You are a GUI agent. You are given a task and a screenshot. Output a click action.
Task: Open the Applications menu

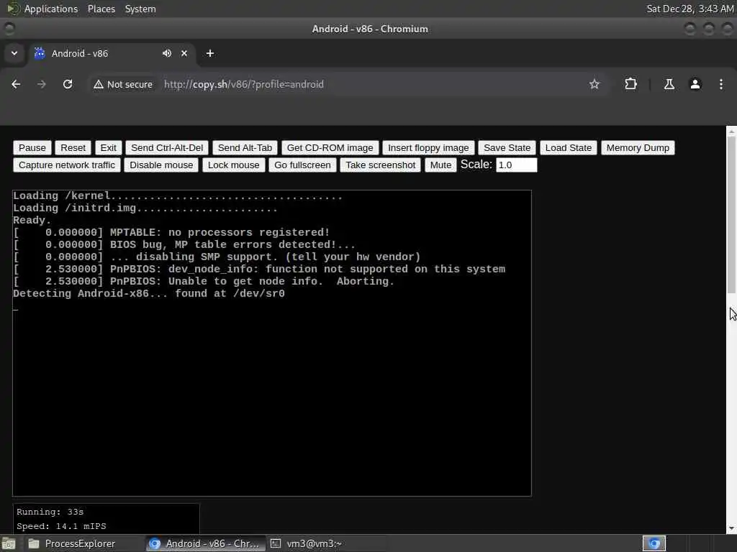51,9
